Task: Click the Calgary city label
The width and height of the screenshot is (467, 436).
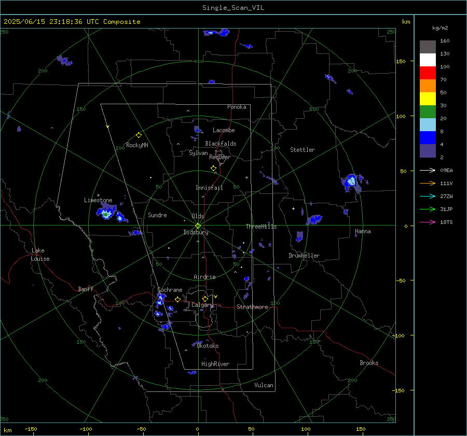Action: point(202,305)
